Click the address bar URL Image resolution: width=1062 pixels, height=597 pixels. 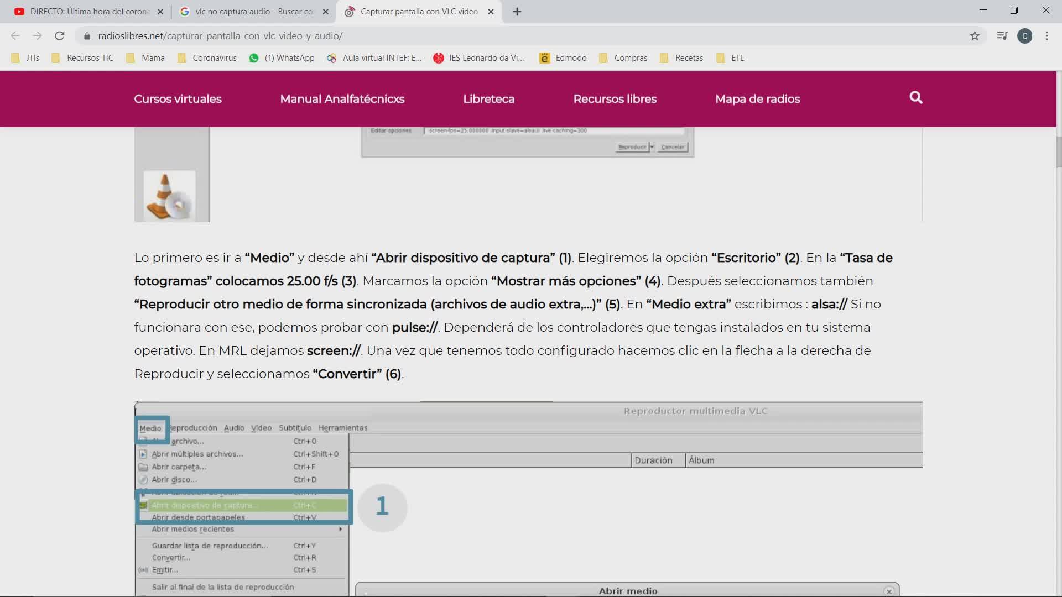(220, 36)
